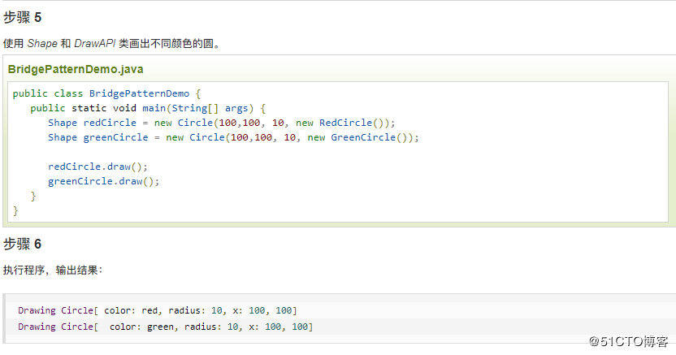This screenshot has width=676, height=355.
Task: Click the greenCircle.draw() code line
Action: [x=103, y=181]
